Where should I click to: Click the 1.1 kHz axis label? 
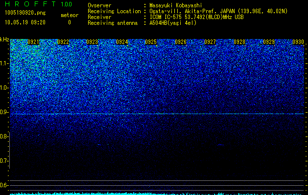click(4, 63)
